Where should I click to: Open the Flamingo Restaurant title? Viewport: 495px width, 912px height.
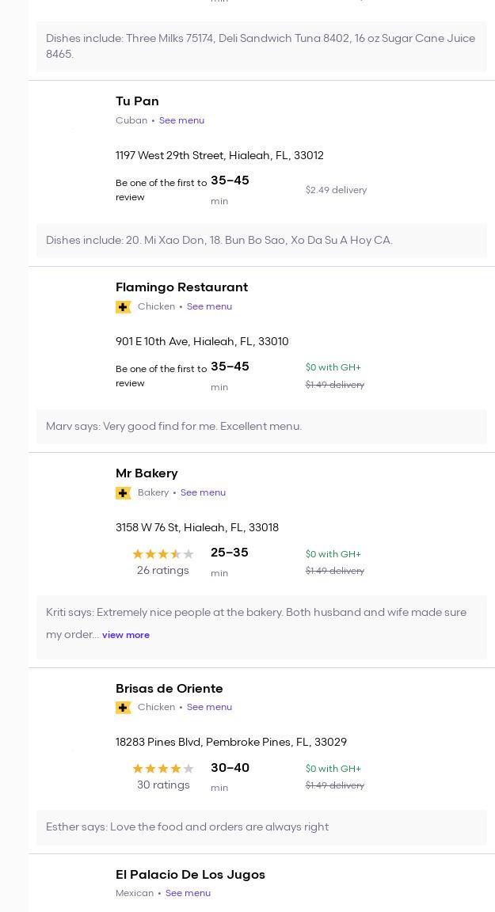pyautogui.click(x=181, y=287)
